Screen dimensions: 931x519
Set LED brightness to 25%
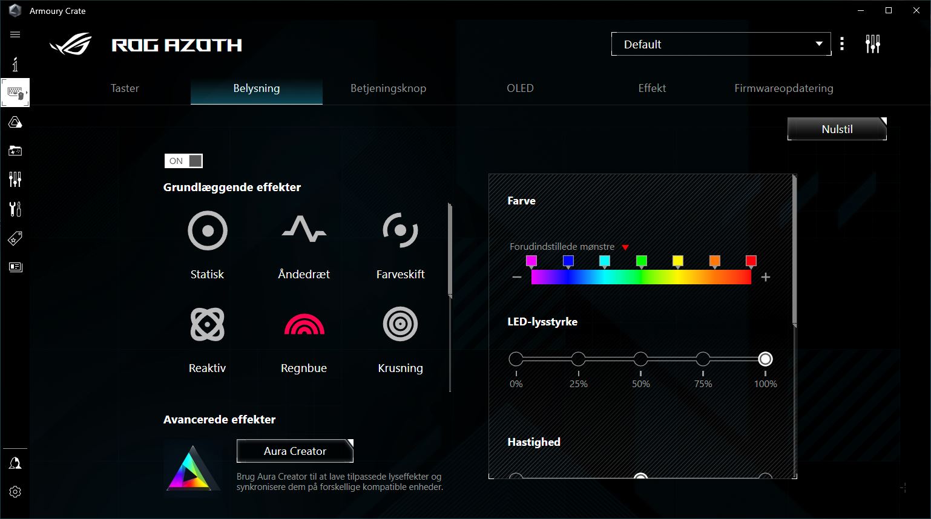tap(578, 359)
